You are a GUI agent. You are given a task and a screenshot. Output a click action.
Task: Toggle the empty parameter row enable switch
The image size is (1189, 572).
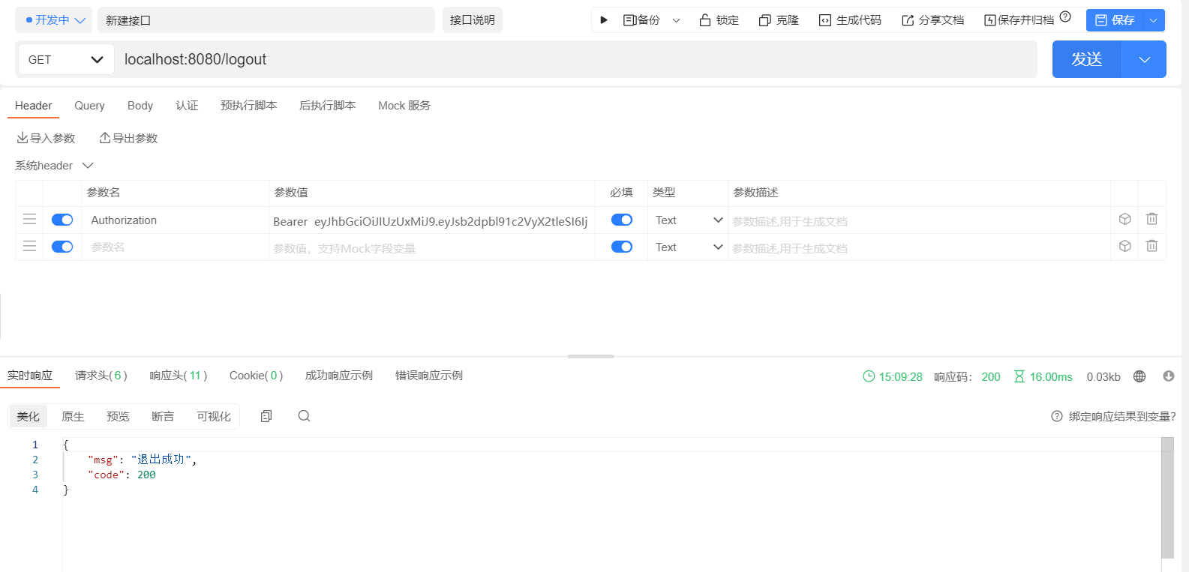[x=62, y=247]
